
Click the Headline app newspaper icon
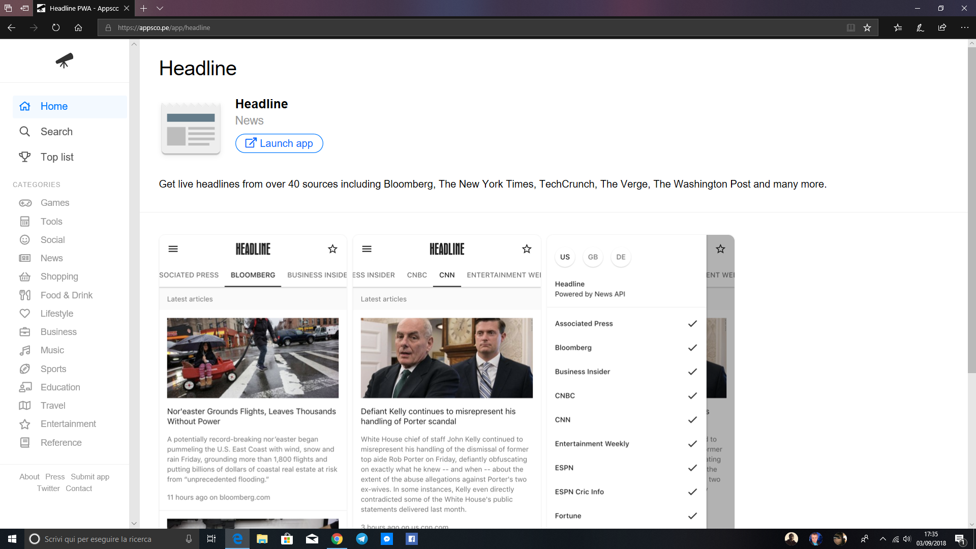click(191, 128)
